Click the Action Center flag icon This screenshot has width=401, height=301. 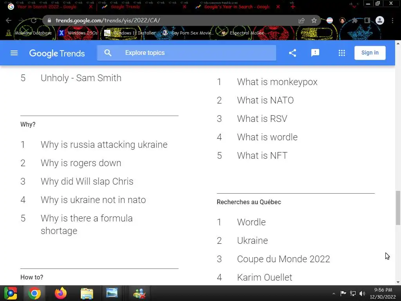[x=343, y=293]
